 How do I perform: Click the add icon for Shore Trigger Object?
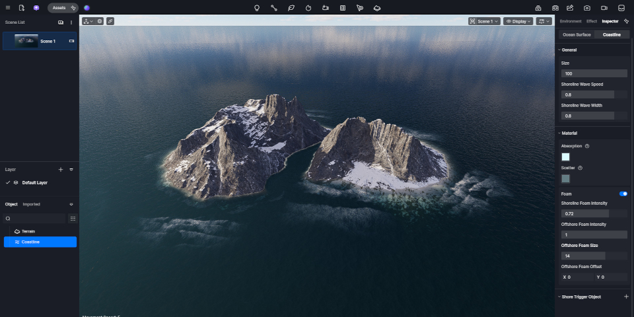626,297
